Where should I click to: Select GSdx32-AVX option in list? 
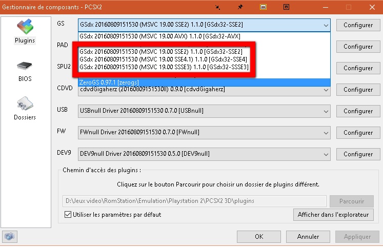coord(204,36)
